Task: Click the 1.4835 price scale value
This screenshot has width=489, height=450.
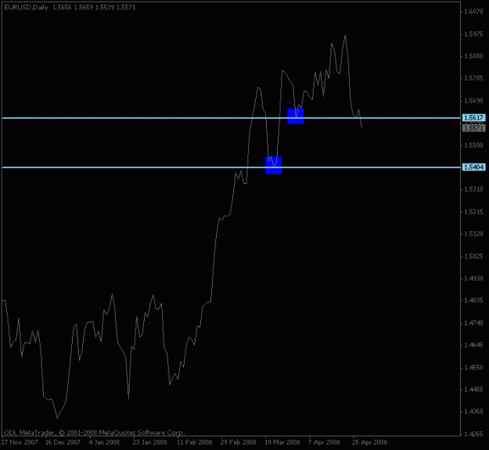Action: [473, 301]
